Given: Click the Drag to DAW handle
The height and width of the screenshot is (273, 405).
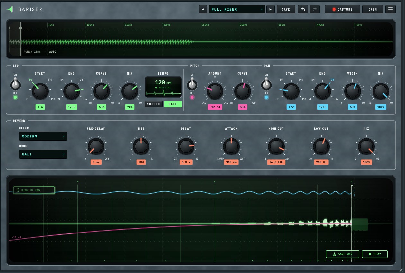Looking at the screenshot, I should (34, 190).
